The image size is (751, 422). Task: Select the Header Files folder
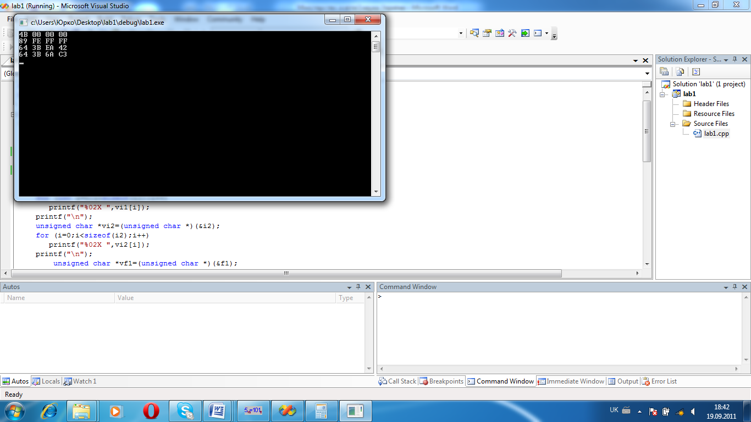click(711, 104)
